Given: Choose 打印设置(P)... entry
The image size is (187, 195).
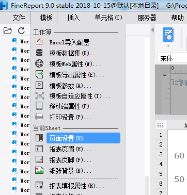Looking at the screenshot, I should [70, 118].
